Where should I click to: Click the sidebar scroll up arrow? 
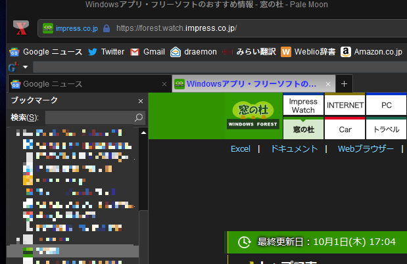pyautogui.click(x=143, y=133)
